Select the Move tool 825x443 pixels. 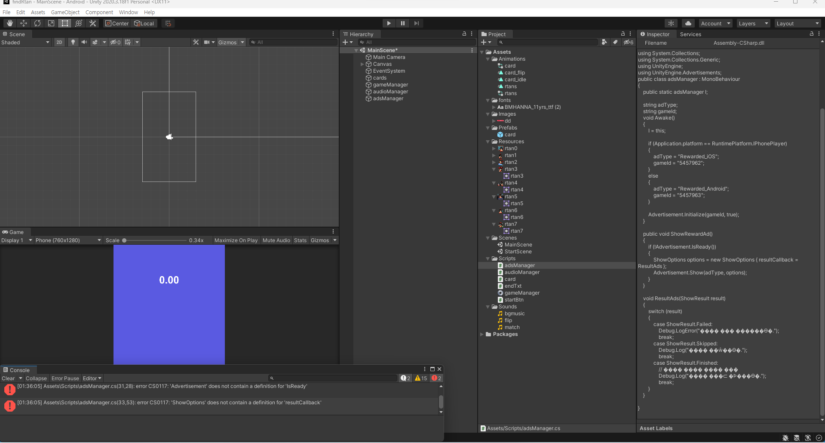point(24,23)
